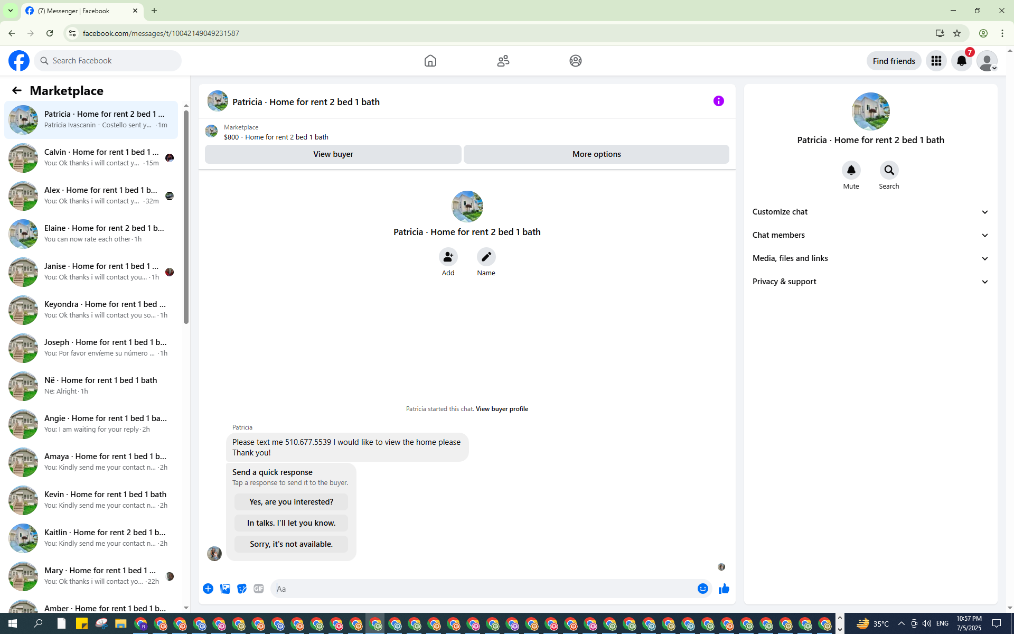This screenshot has height=634, width=1014.
Task: Click the message input field
Action: click(x=483, y=589)
